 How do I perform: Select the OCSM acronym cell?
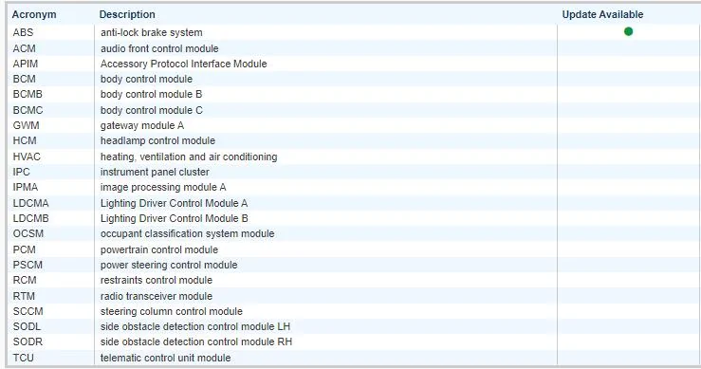pyautogui.click(x=28, y=233)
